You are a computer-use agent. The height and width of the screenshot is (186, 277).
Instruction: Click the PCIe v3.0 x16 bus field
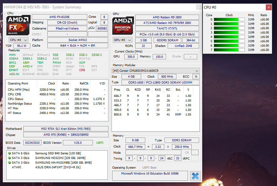coord(167,34)
